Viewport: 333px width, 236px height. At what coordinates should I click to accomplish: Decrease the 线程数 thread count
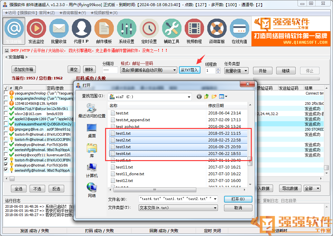pyautogui.click(x=218, y=72)
